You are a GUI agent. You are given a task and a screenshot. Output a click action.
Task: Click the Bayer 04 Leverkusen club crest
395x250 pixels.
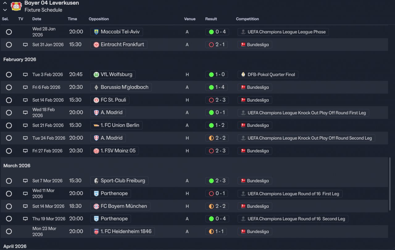[16, 6]
